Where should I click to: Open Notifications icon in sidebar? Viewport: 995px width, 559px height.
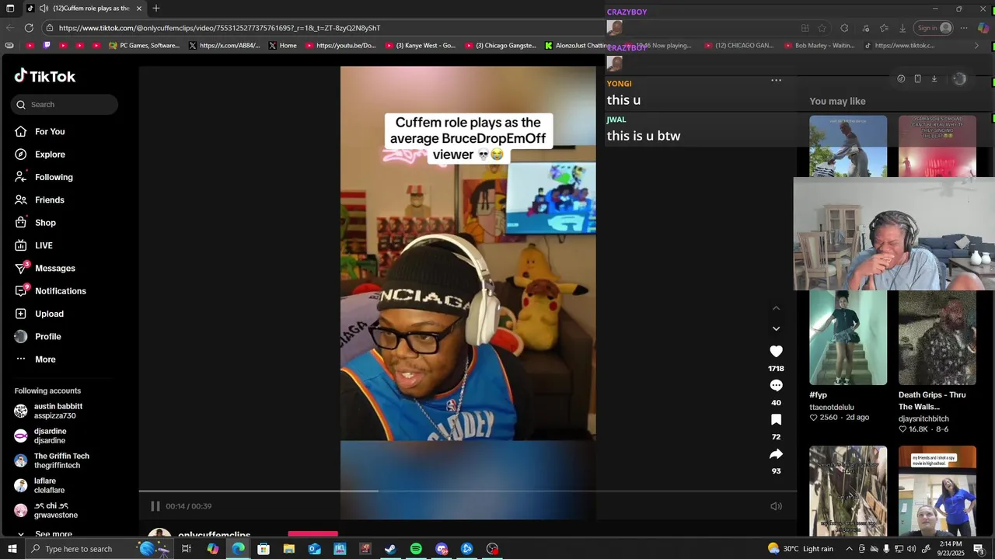point(21,290)
